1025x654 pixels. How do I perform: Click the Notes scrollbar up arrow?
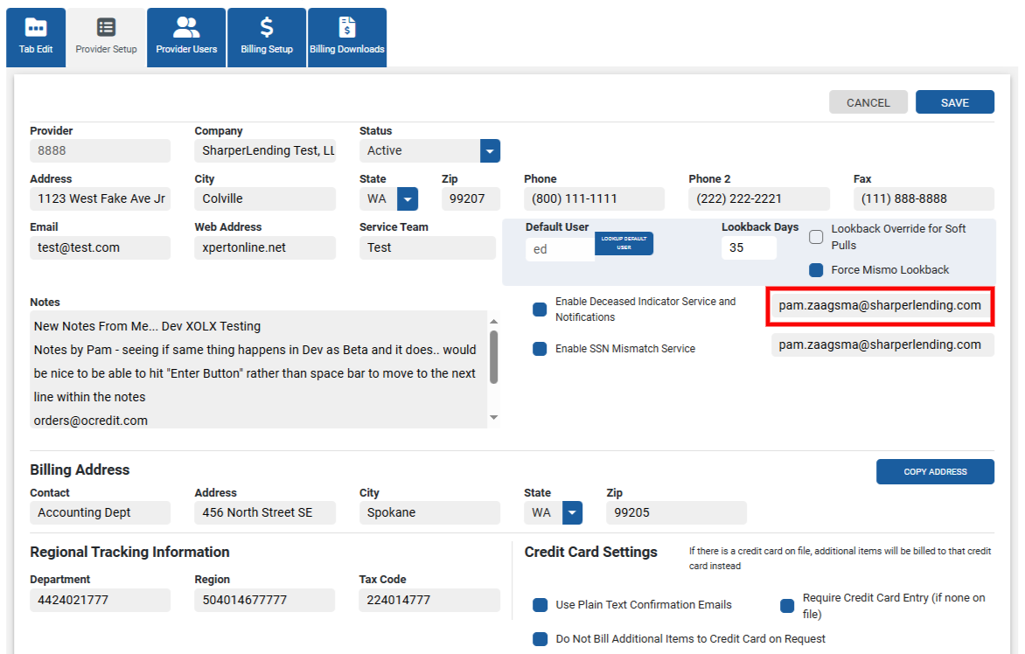493,322
